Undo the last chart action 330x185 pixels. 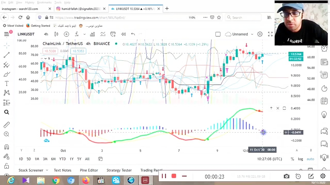click(x=133, y=34)
